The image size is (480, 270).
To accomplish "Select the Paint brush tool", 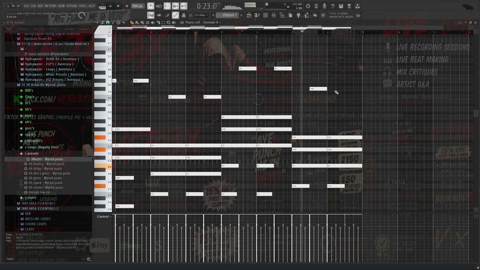I will pos(137,22).
